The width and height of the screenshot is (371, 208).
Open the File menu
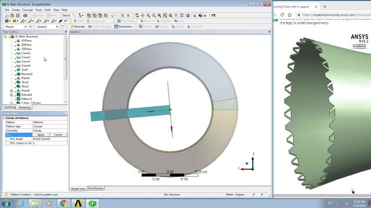click(7, 10)
